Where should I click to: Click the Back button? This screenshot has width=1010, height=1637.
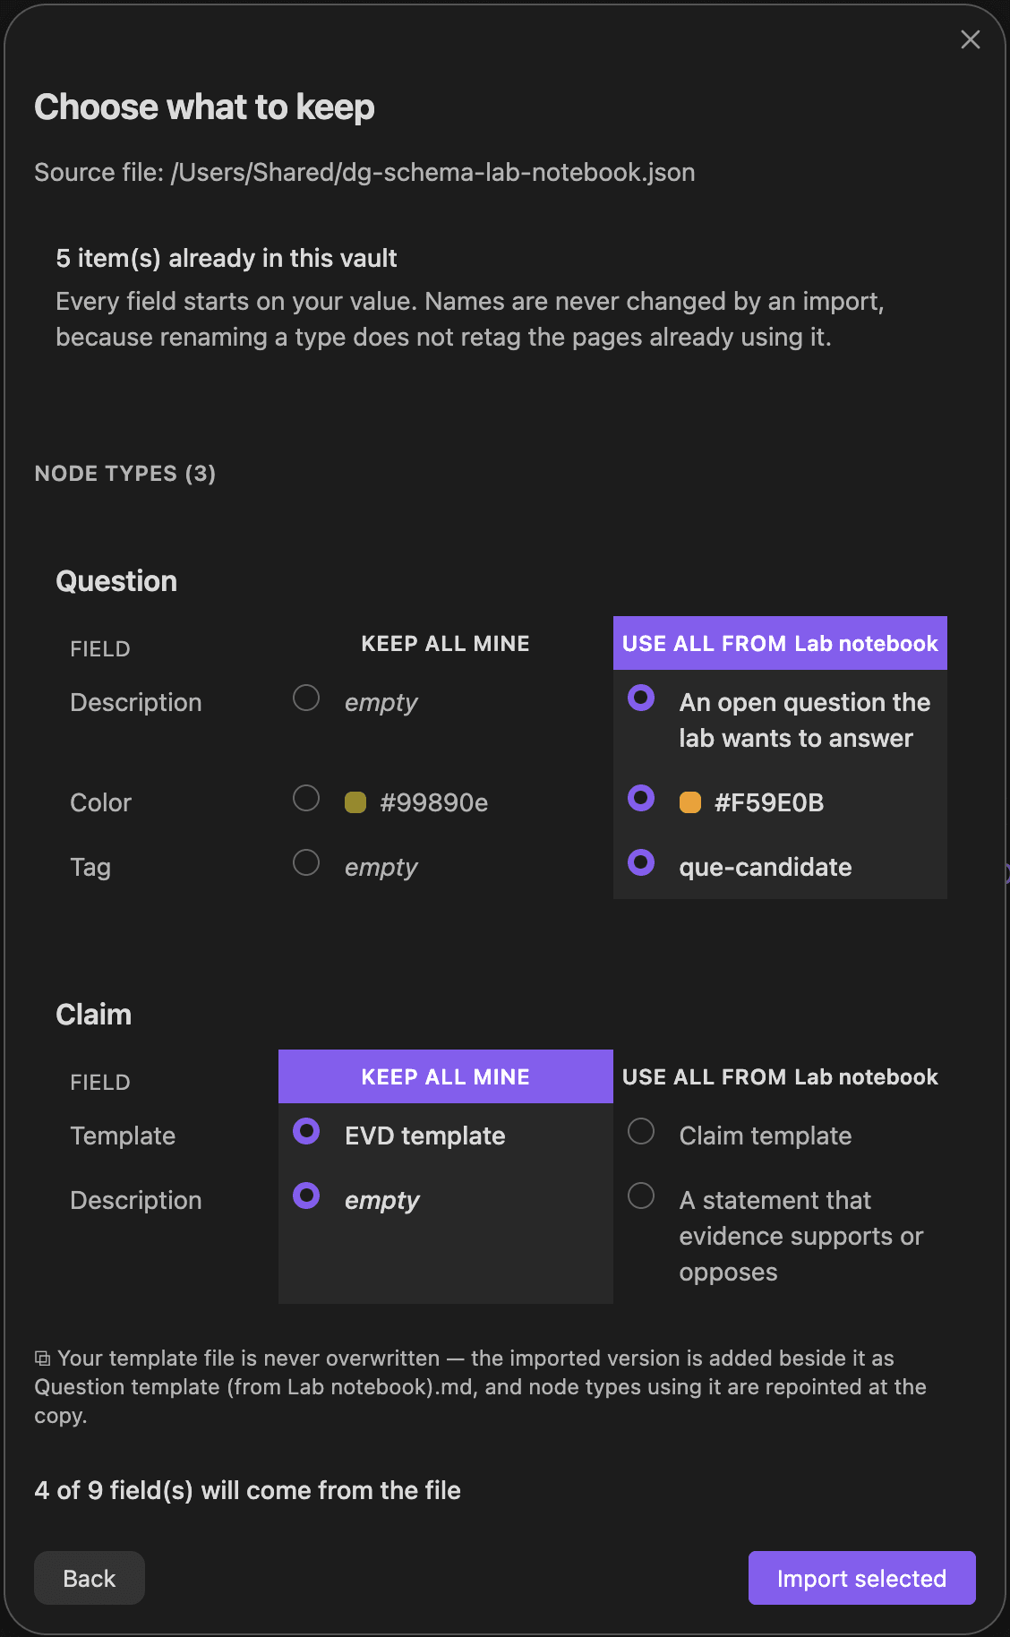(x=90, y=1578)
